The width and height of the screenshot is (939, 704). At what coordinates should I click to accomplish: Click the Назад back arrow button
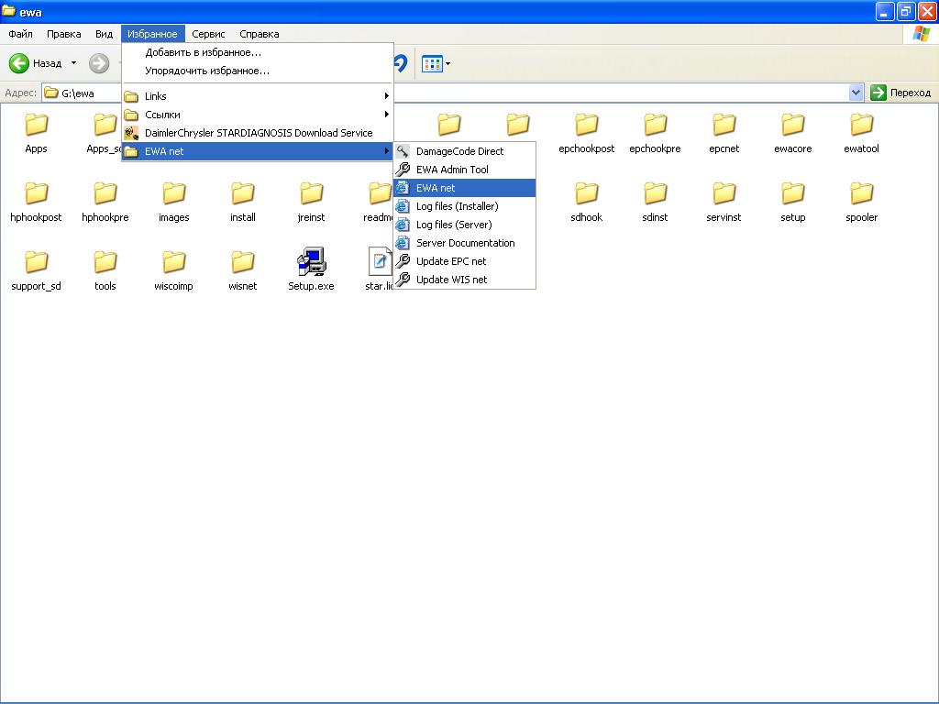pyautogui.click(x=36, y=63)
